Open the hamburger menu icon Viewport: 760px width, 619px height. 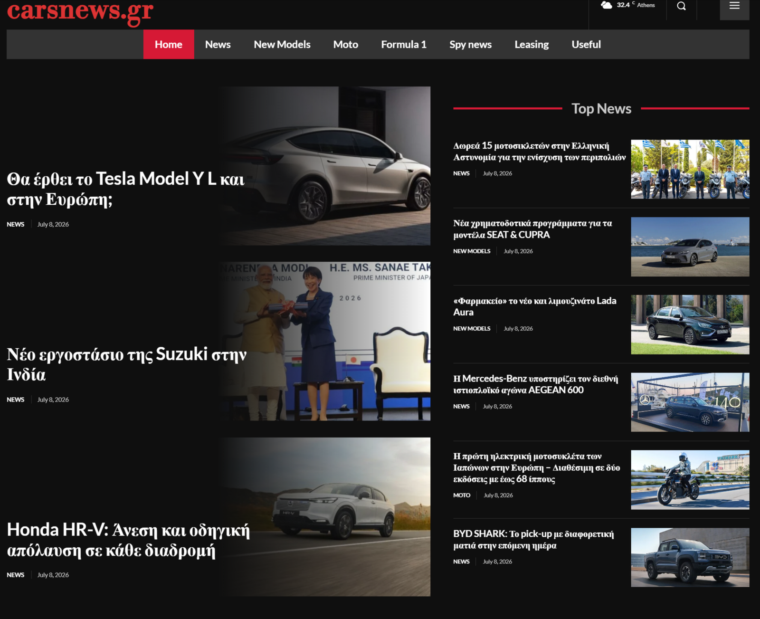pos(734,6)
